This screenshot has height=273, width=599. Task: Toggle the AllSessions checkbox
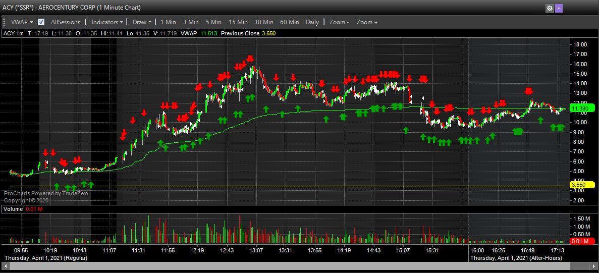click(x=41, y=22)
